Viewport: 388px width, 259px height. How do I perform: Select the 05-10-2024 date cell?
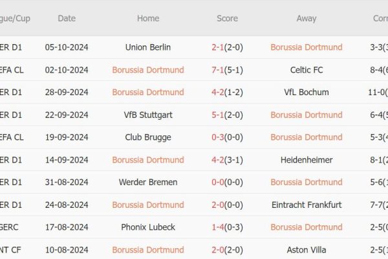pos(67,47)
